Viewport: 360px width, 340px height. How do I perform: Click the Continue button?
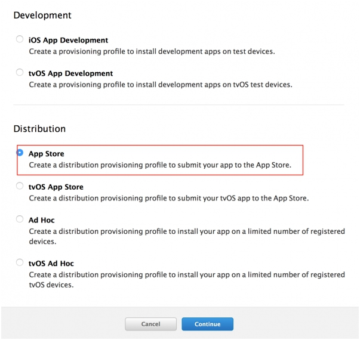pos(207,324)
